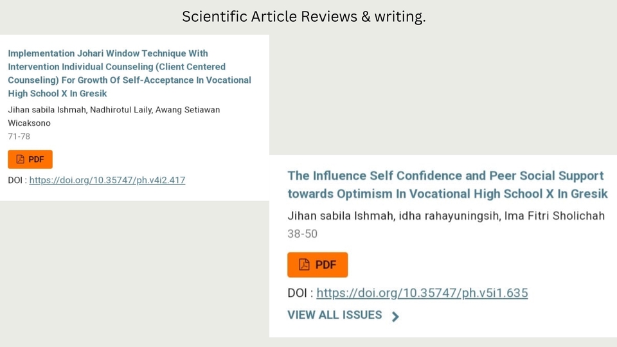This screenshot has height=347, width=617.
Task: Open the Johari Window Technique article title
Action: coord(129,73)
